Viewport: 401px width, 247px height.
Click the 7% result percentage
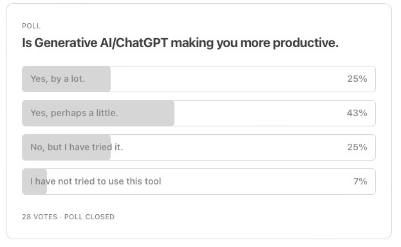click(x=360, y=181)
